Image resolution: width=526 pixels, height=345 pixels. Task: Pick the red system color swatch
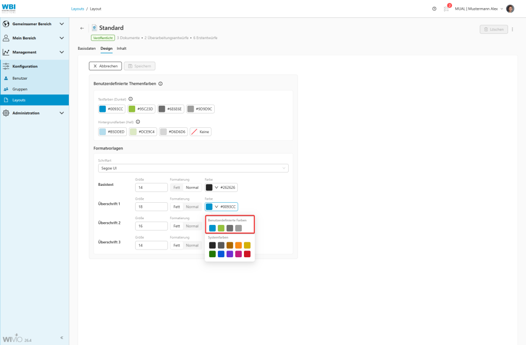coord(247,254)
